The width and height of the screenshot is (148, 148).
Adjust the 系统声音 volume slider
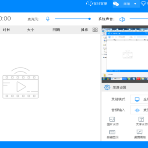tap(139, 19)
